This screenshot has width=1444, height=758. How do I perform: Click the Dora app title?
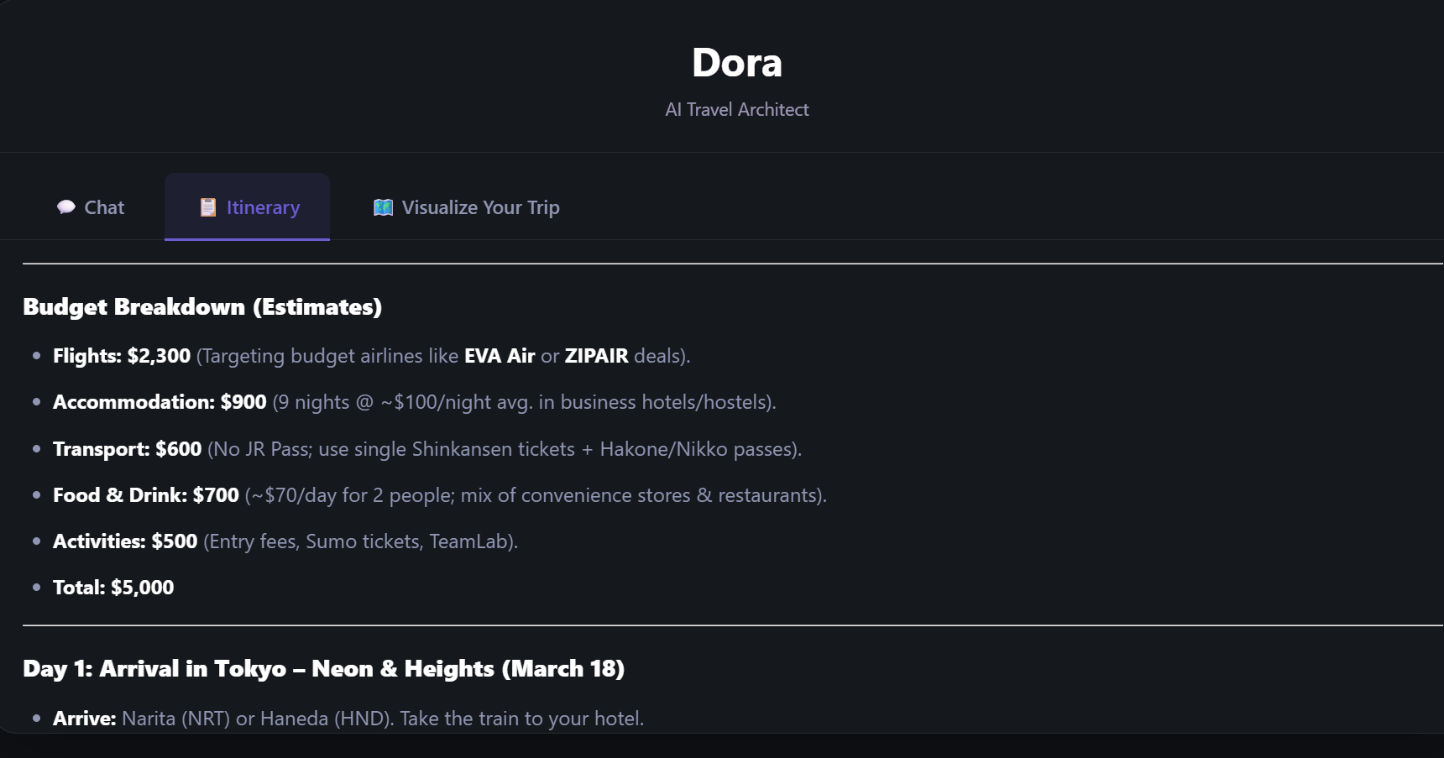click(x=737, y=63)
